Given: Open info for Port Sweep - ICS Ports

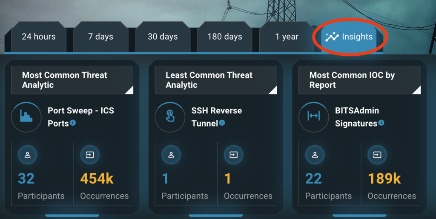Looking at the screenshot, I should click(73, 122).
